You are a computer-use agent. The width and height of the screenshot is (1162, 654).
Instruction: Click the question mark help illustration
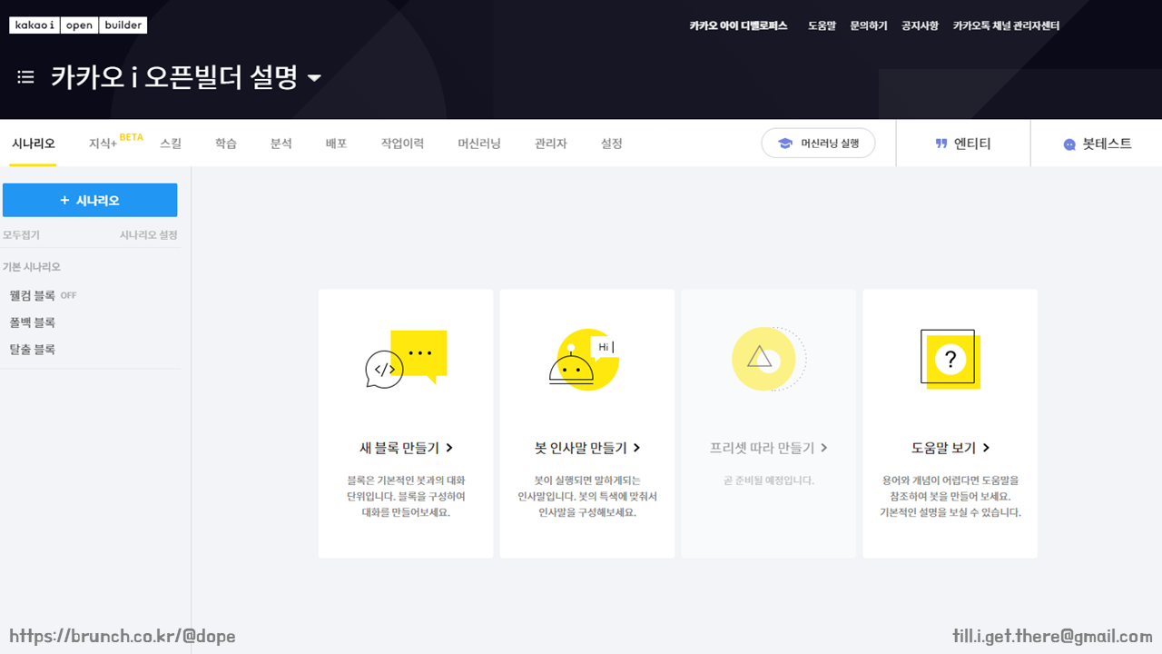(x=950, y=360)
